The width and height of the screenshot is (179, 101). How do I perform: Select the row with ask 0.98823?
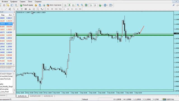[x=6, y=18]
